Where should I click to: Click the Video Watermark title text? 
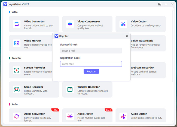click(142, 41)
